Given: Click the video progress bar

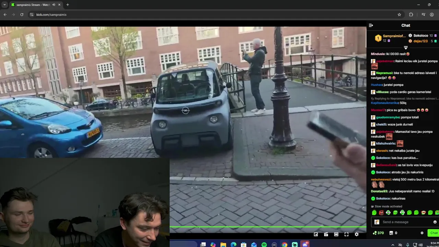Looking at the screenshot, I should 268,227.
